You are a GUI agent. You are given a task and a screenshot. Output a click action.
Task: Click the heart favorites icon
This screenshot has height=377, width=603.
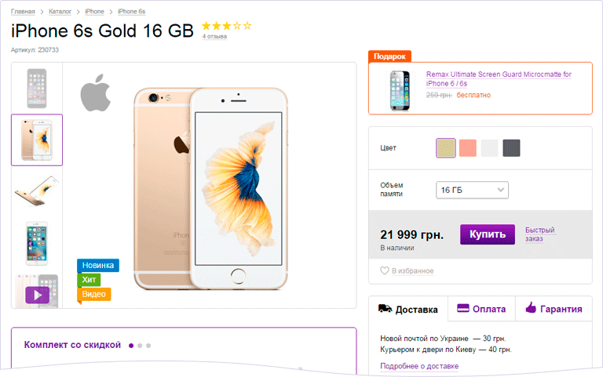coord(385,270)
